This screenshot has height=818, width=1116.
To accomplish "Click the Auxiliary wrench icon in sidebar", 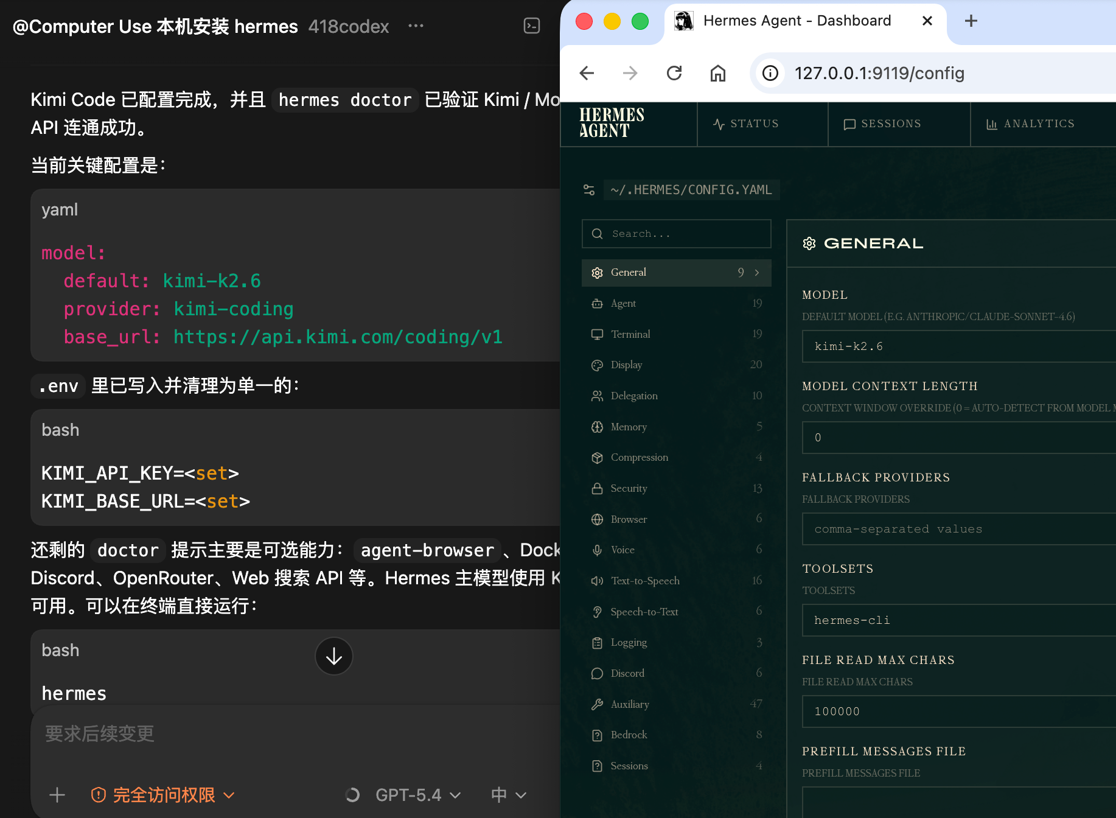I will [x=597, y=704].
